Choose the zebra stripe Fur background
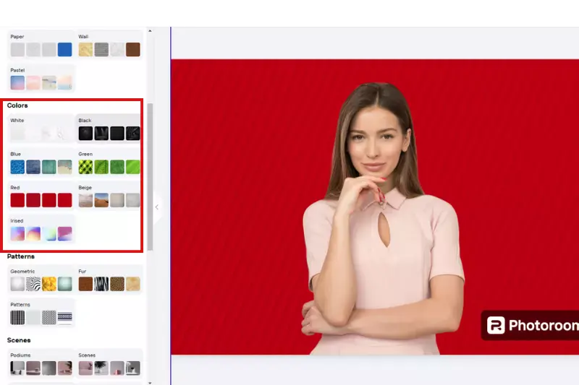 (x=101, y=284)
